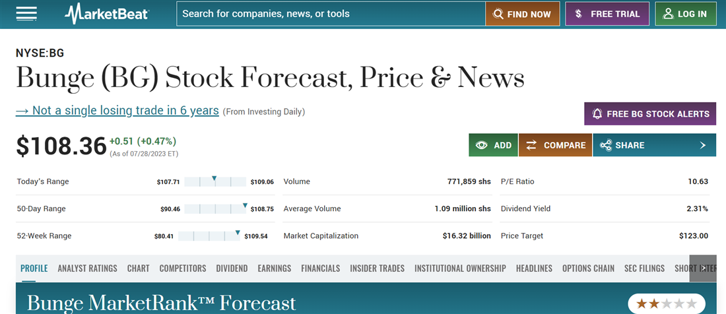Click the magnifier Find Now button
The width and height of the screenshot is (726, 314).
point(522,14)
